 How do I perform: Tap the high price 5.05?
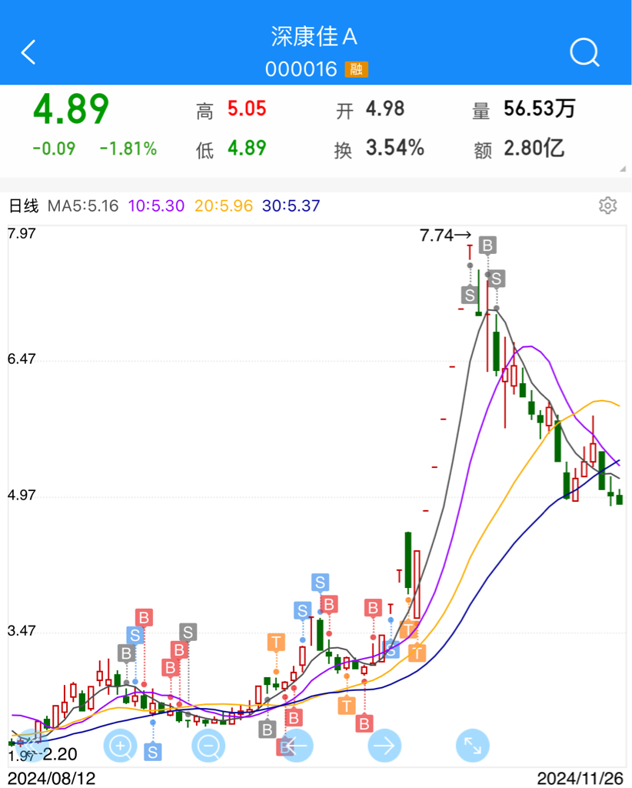tap(247, 109)
